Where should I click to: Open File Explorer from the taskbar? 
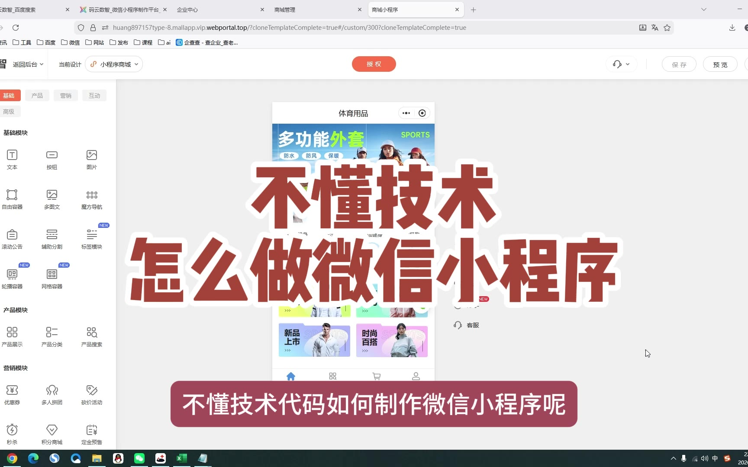coord(97,458)
